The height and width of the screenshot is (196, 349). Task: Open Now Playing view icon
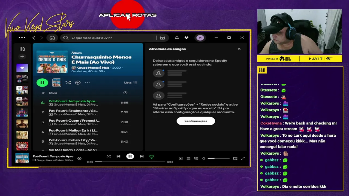(180, 158)
